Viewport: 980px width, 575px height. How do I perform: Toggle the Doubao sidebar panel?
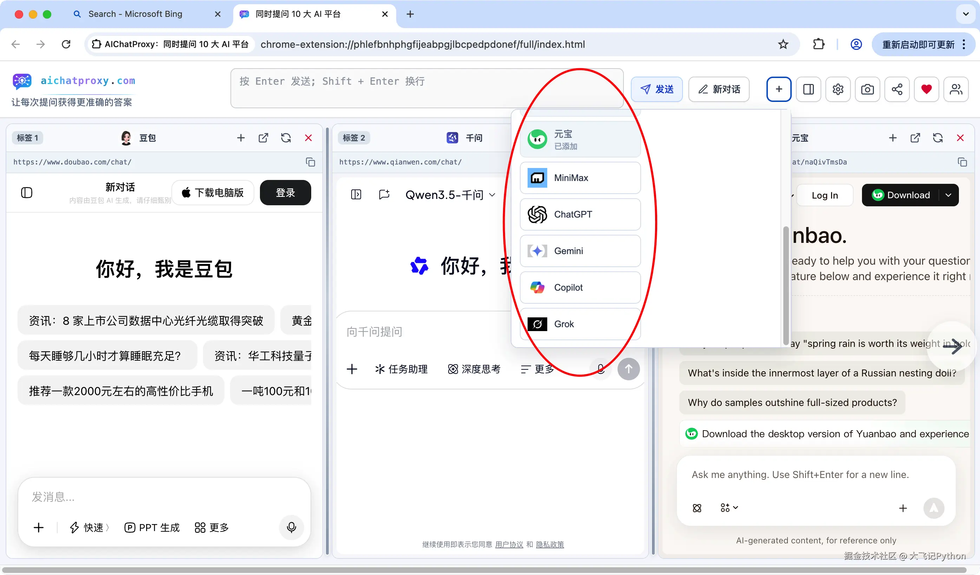[x=27, y=192]
